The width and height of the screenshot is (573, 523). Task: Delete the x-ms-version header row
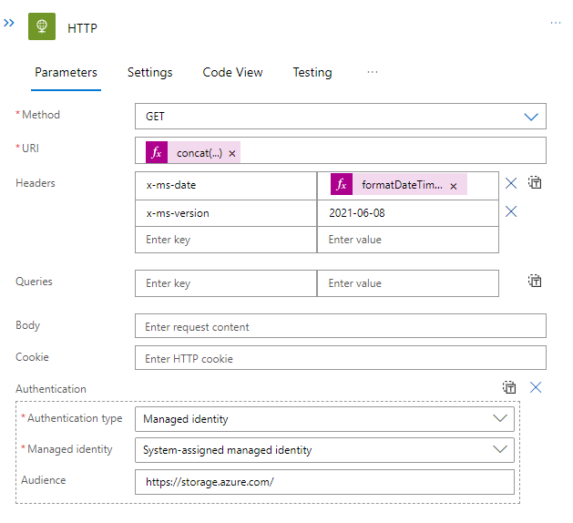coord(511,211)
